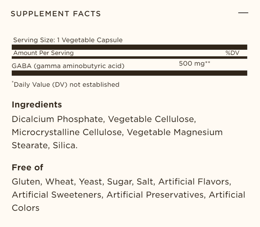Click the Stearate, Silica line
260x227 pixels.
pos(45,146)
